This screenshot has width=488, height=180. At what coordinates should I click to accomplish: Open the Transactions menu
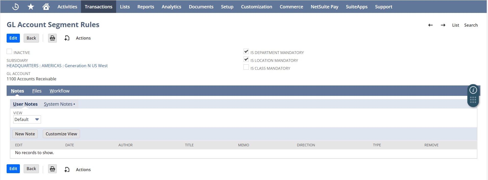click(x=98, y=7)
